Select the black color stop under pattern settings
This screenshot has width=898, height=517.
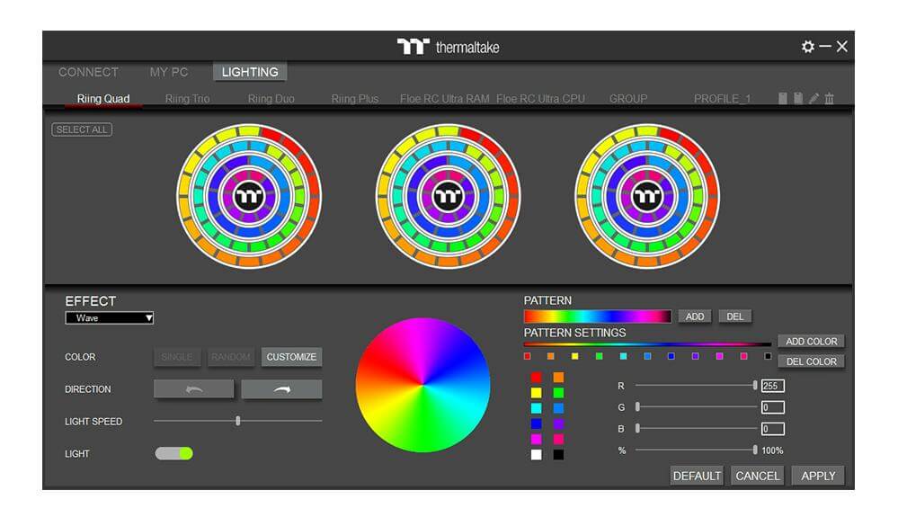coord(768,356)
